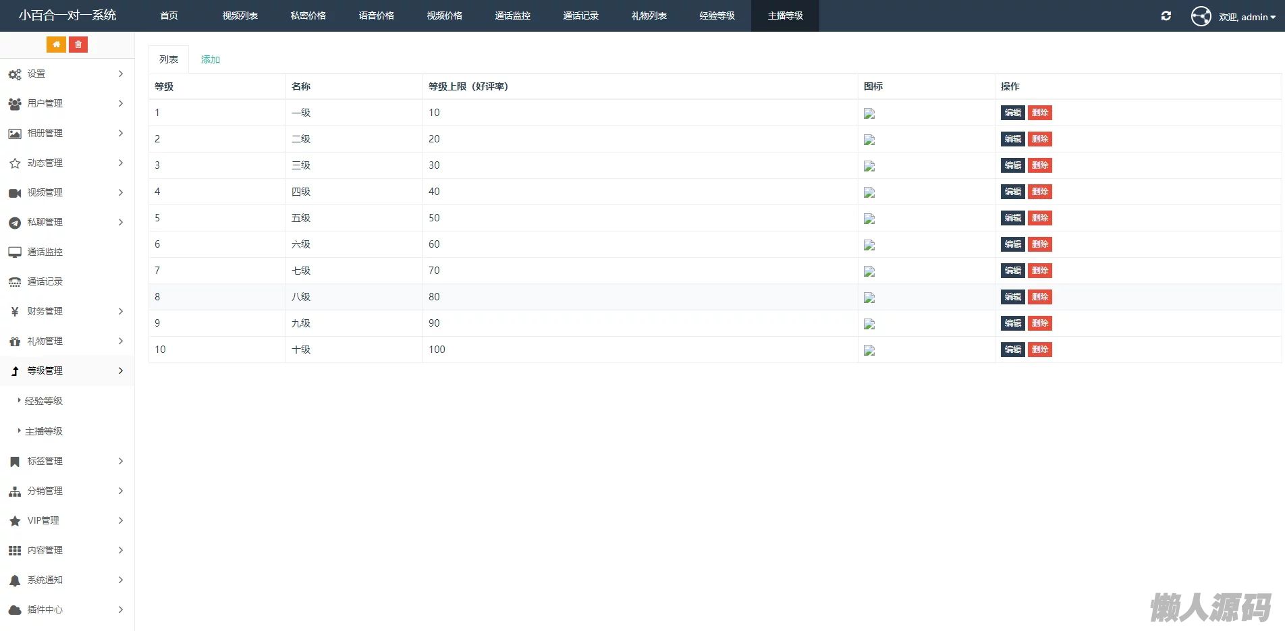The width and height of the screenshot is (1285, 631).
Task: Click the 设置 gears icon in sidebar
Action: pos(15,74)
